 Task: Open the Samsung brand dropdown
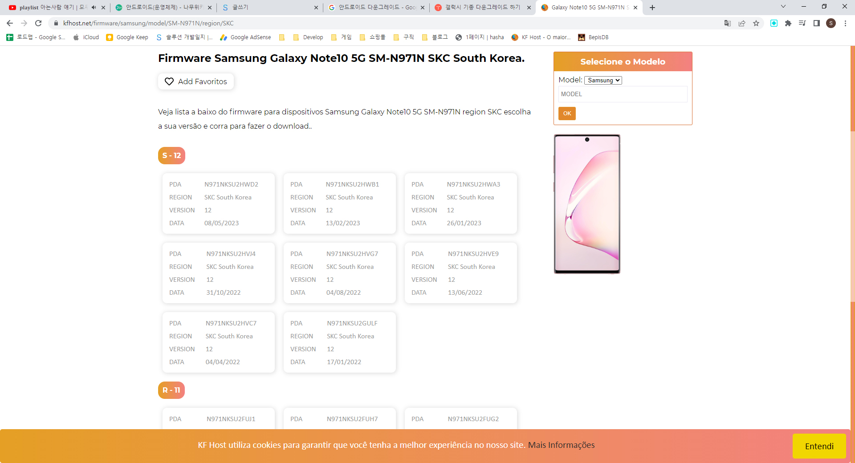[x=603, y=80]
